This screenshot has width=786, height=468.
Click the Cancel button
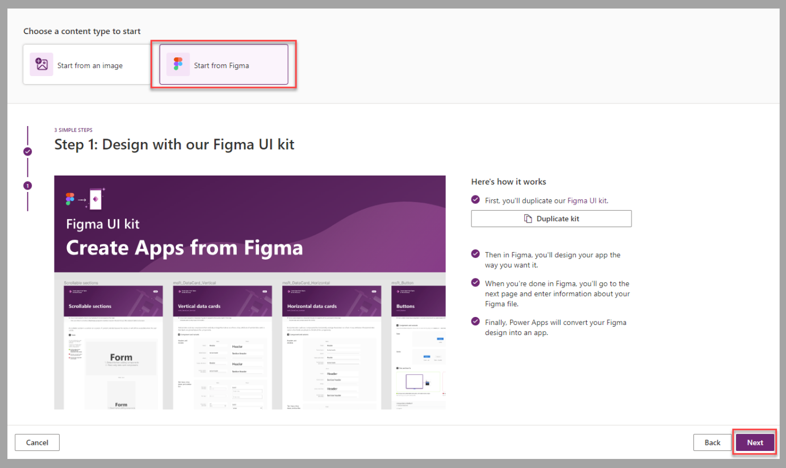tap(37, 442)
